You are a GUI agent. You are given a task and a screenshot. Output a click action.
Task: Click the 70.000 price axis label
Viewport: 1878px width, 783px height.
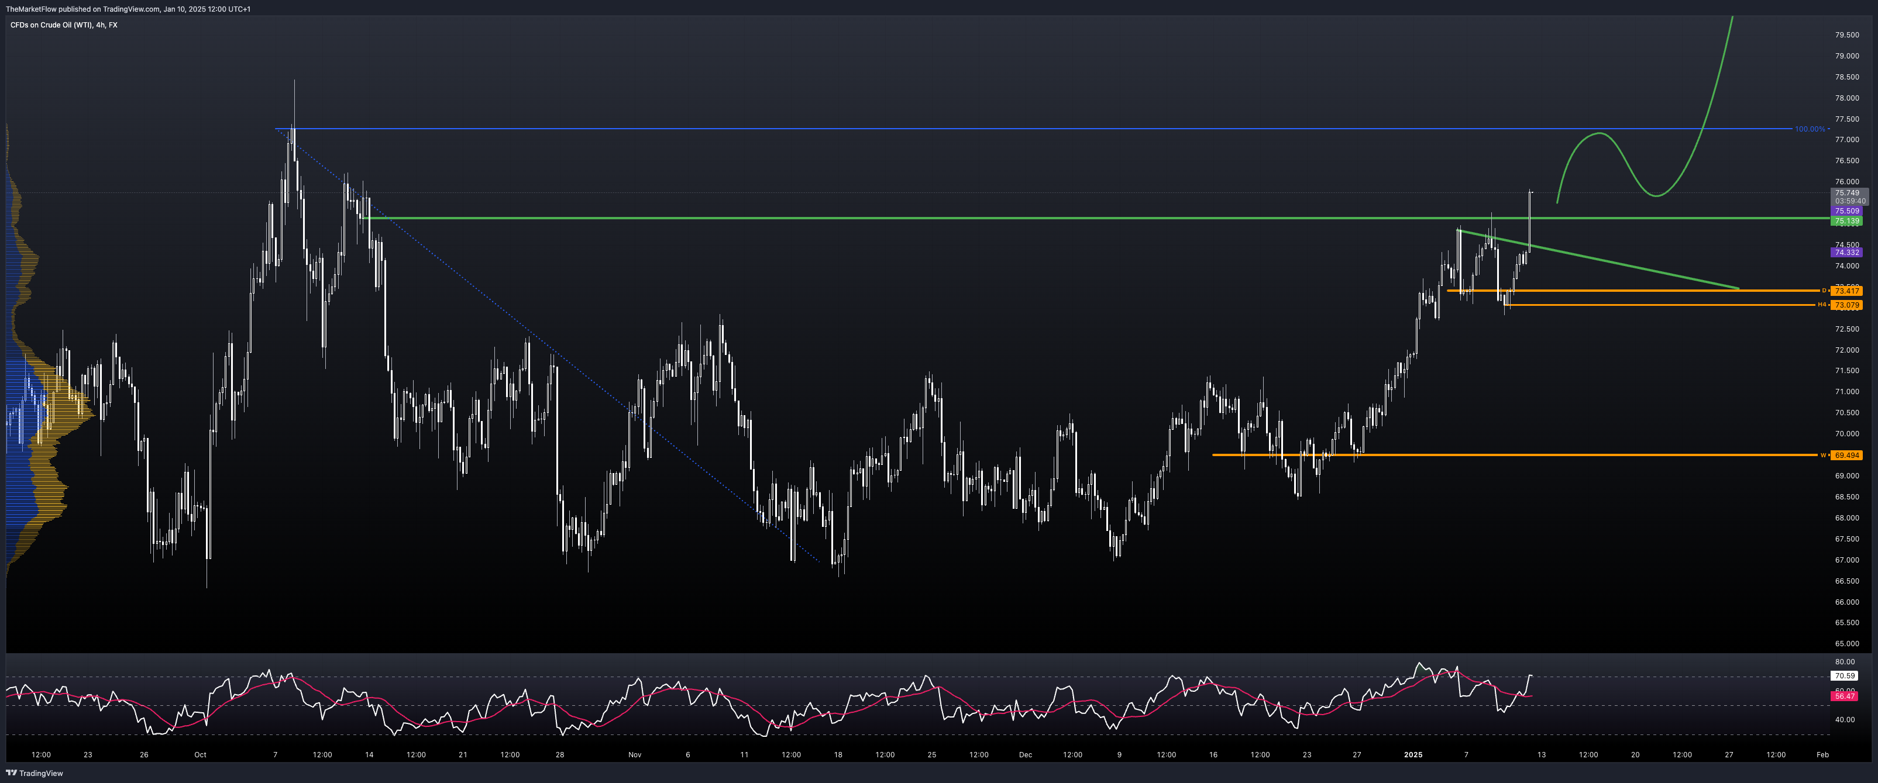(1846, 434)
